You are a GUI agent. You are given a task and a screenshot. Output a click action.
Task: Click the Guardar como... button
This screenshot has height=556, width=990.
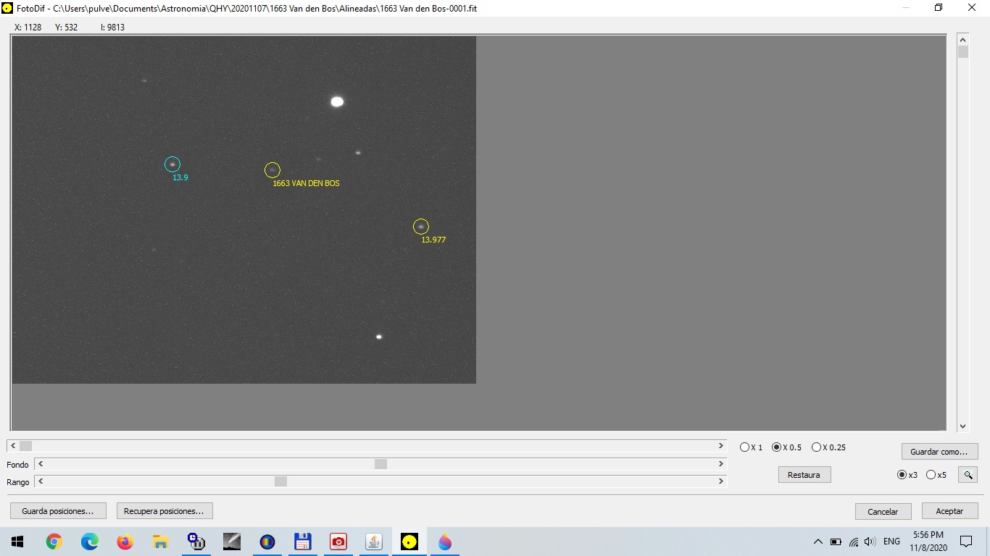point(939,451)
